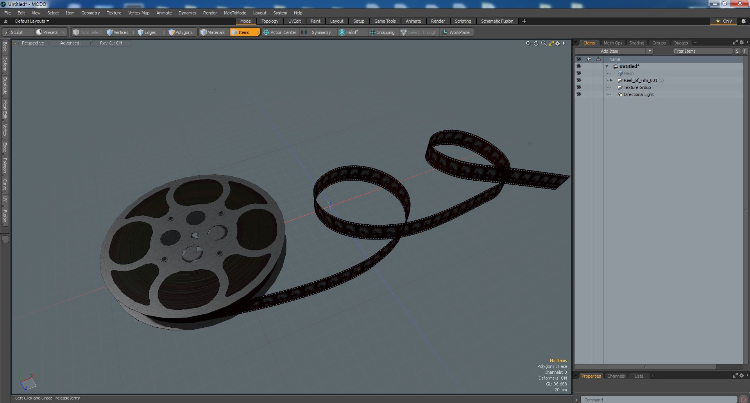
Task: Click the Filter Items field
Action: (x=702, y=51)
